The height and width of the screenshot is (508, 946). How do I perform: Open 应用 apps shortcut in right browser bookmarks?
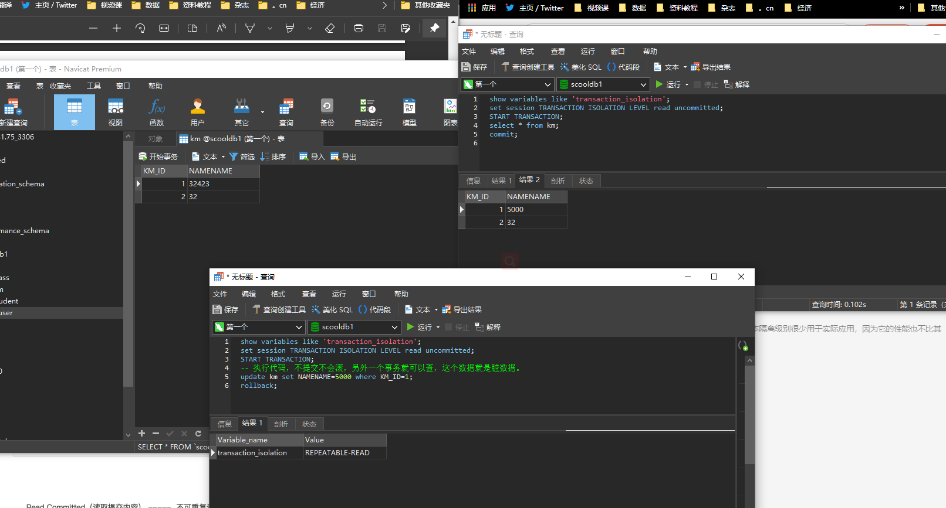pyautogui.click(x=482, y=8)
